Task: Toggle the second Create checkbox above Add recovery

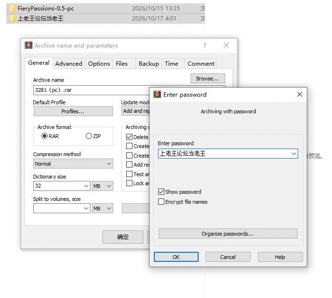Action: (x=129, y=155)
